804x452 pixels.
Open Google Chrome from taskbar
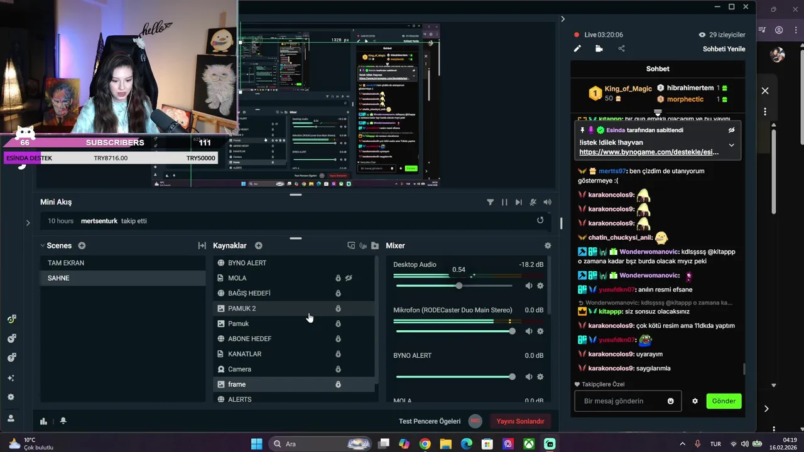pos(425,444)
